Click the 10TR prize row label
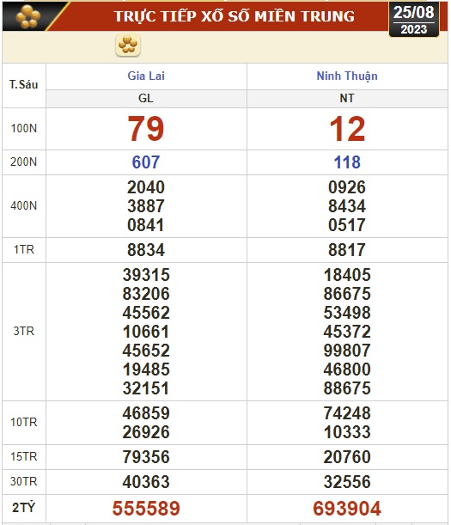The image size is (451, 525). [x=24, y=422]
